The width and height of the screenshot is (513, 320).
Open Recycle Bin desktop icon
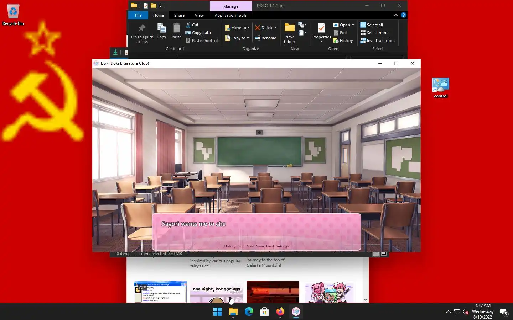coord(13,15)
